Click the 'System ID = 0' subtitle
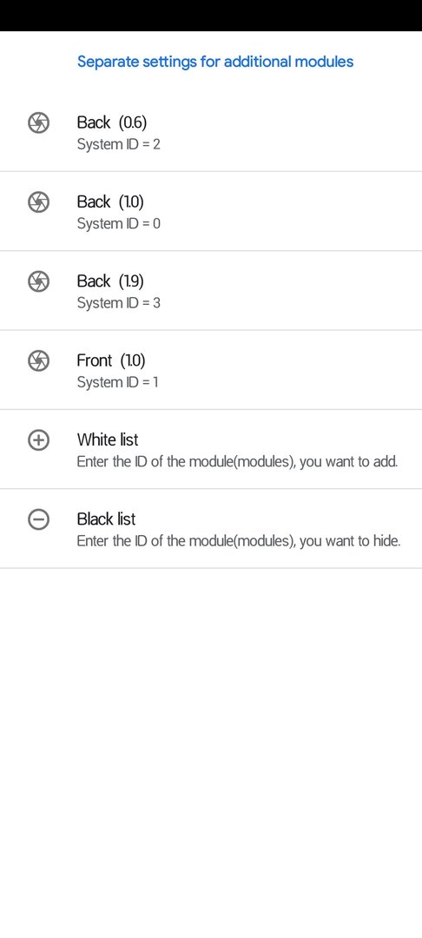Viewport: 422px width, 938px height. pos(118,224)
